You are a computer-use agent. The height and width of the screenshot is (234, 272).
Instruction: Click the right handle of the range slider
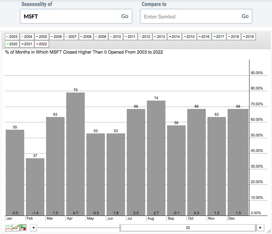pyautogui.click(x=255, y=228)
